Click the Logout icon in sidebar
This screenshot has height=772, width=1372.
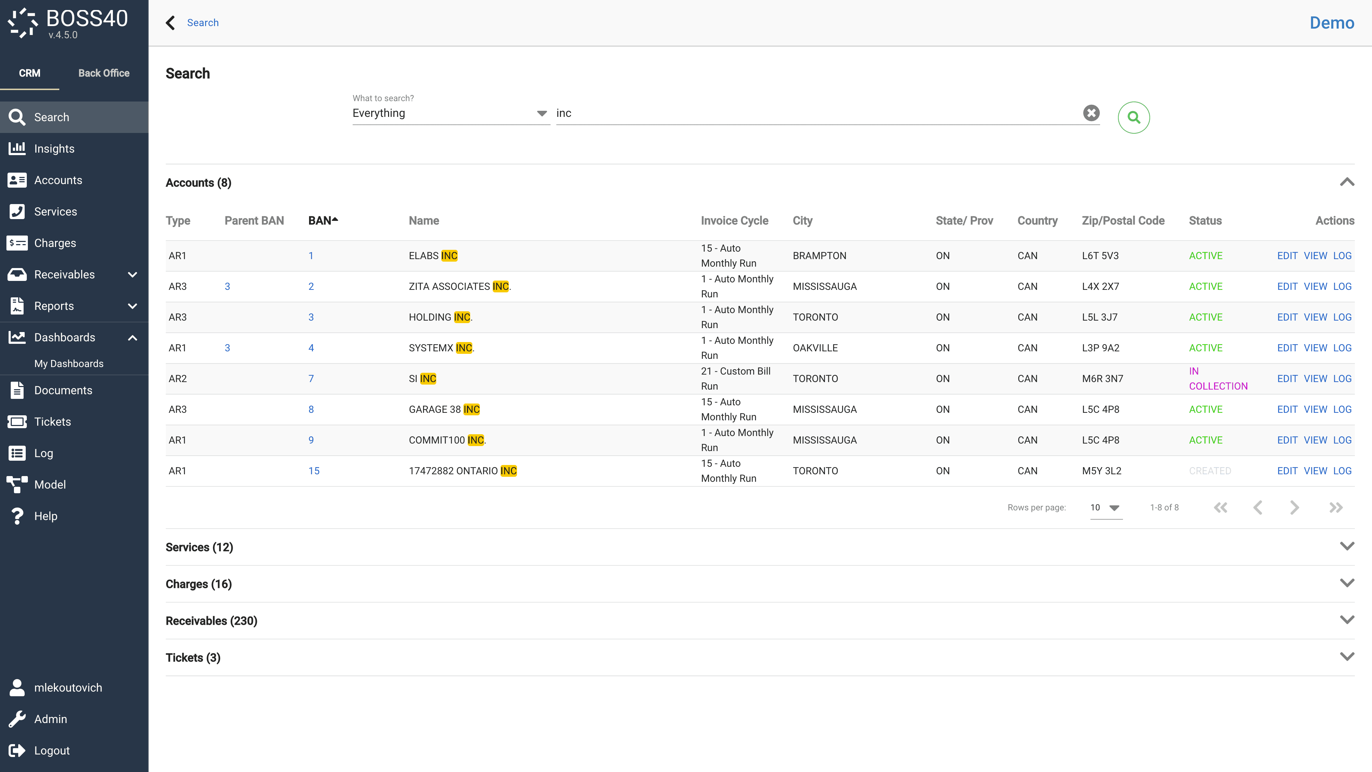(17, 750)
